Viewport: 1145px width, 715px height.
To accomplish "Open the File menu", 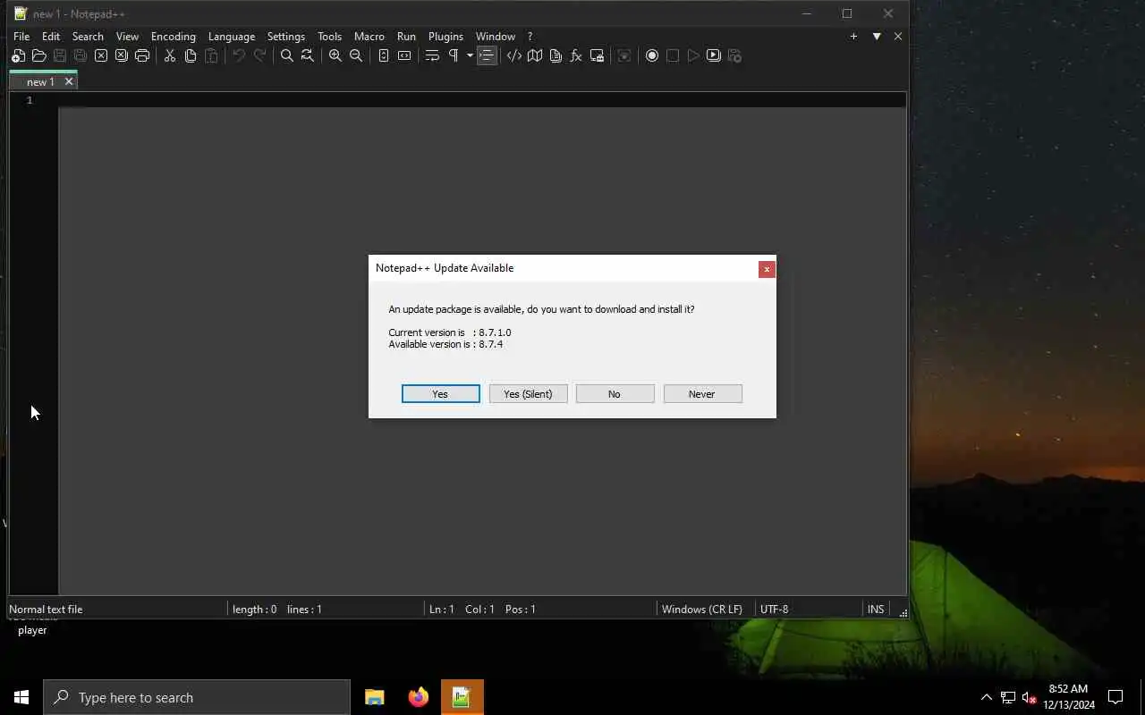I will point(21,37).
